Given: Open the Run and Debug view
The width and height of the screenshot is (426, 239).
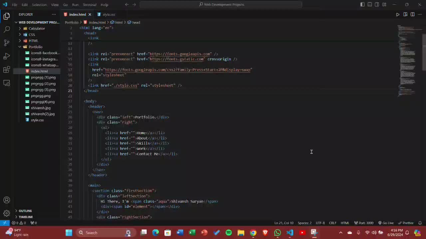Looking at the screenshot, I should pyautogui.click(x=7, y=56).
